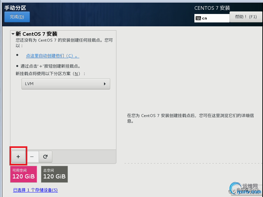The height and width of the screenshot is (197, 263).
Task: Collapse the 新 CentOS 7 安装 section
Action: pyautogui.click(x=13, y=34)
